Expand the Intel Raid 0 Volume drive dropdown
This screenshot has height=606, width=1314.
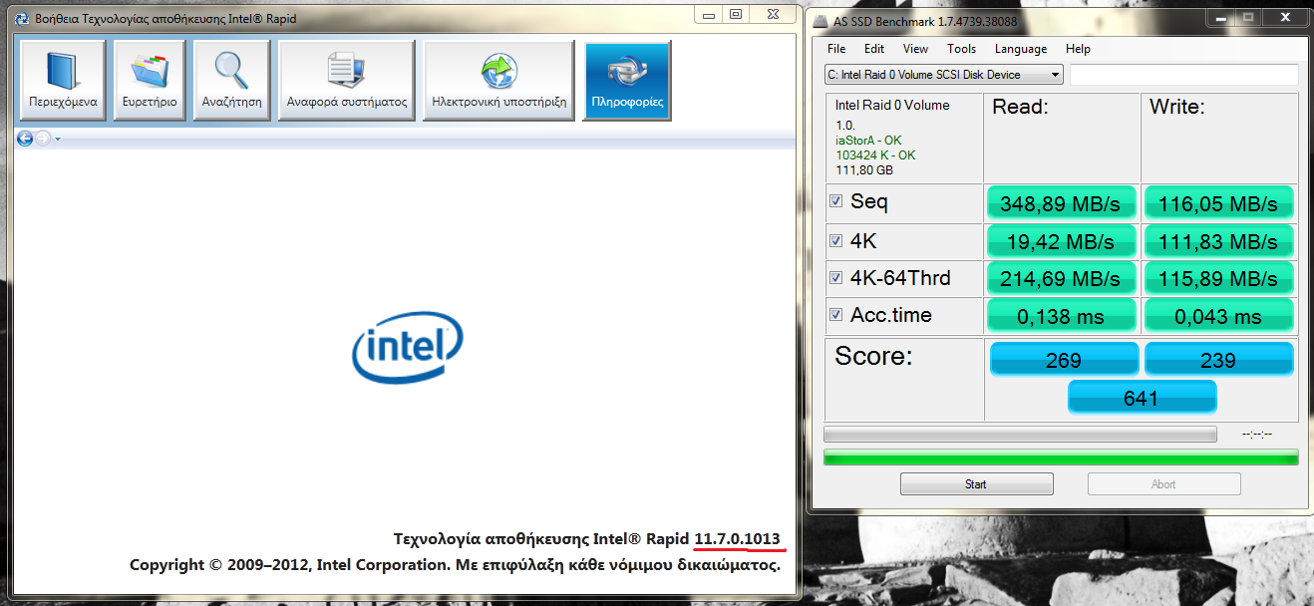1056,75
